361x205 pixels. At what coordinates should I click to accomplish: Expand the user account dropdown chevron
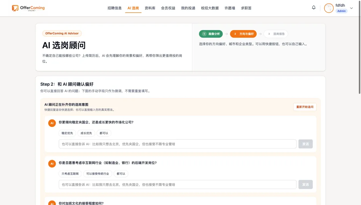(x=351, y=8)
